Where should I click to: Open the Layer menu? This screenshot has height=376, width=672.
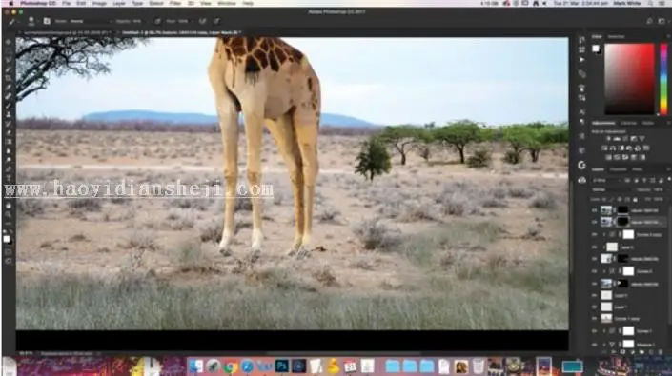[119, 3]
